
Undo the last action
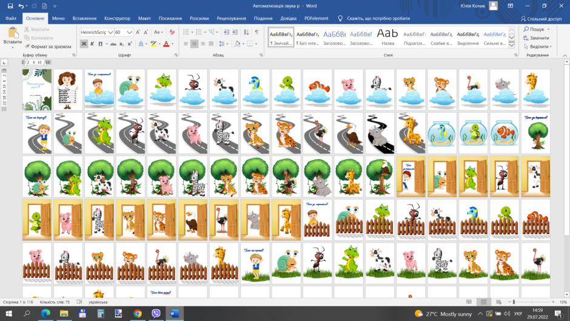click(21, 6)
